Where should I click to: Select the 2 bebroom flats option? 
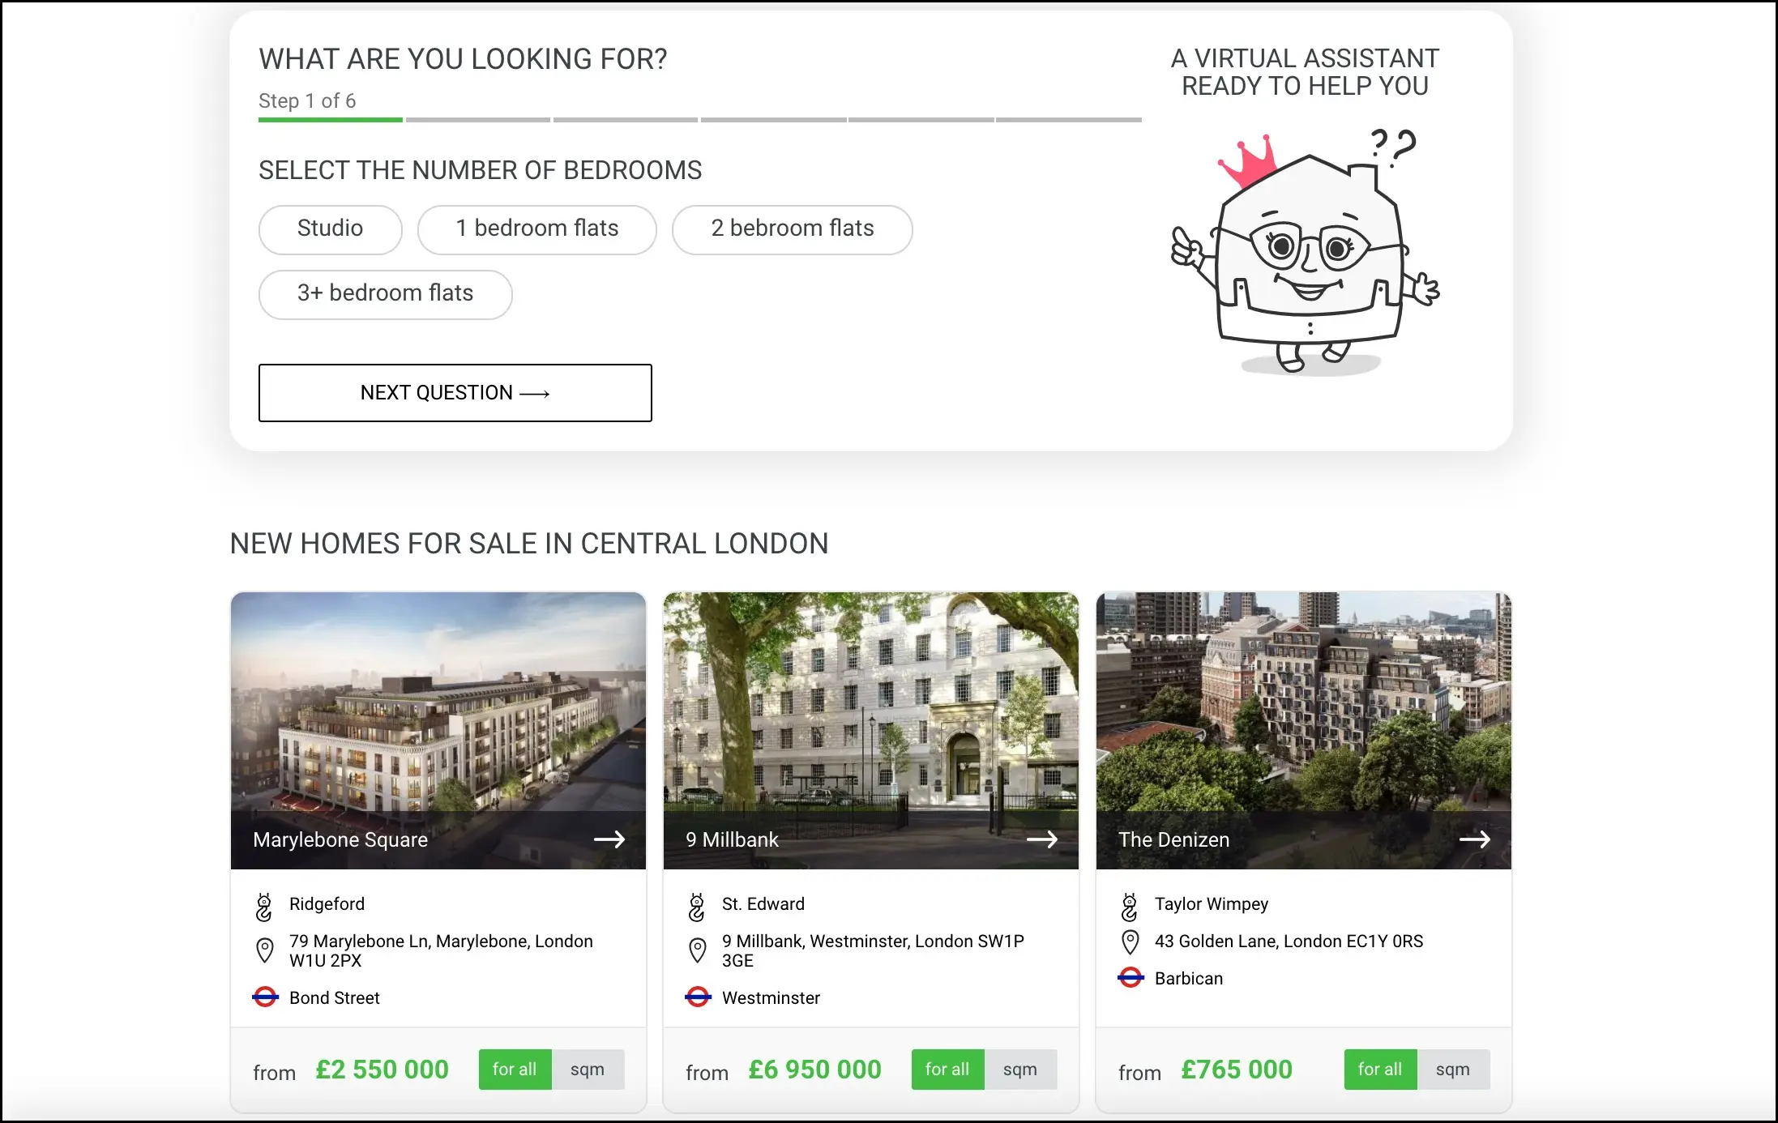[792, 229]
